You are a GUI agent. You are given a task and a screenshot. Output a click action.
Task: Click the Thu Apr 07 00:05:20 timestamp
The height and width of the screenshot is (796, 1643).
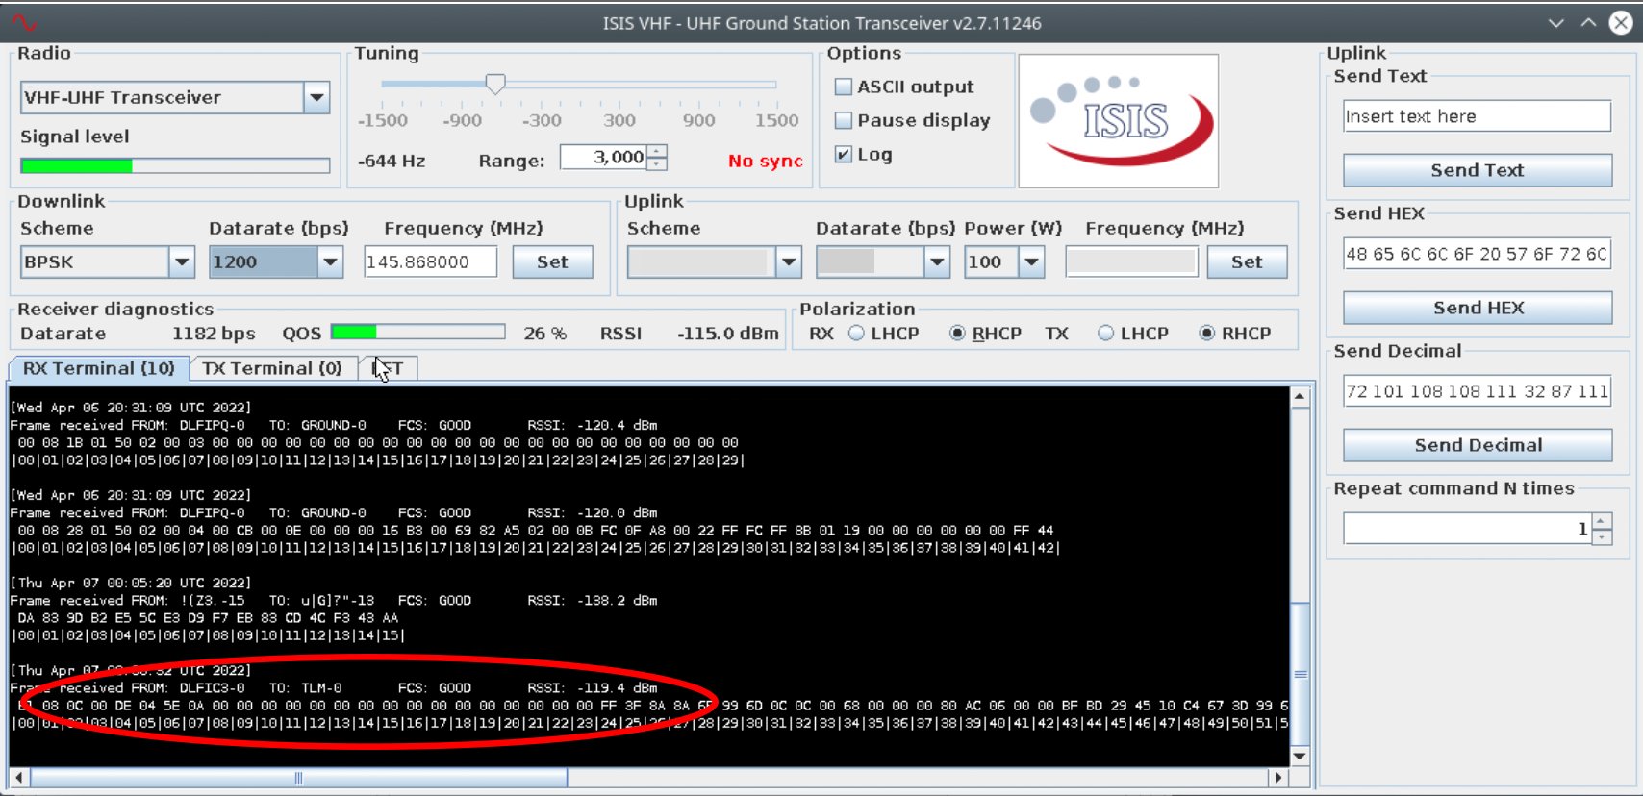pos(131,583)
